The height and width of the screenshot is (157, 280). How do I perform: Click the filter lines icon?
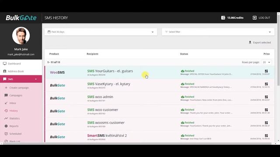166,32
